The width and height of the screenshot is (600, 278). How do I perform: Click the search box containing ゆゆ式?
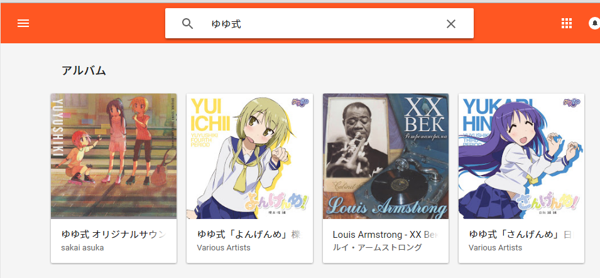(319, 23)
